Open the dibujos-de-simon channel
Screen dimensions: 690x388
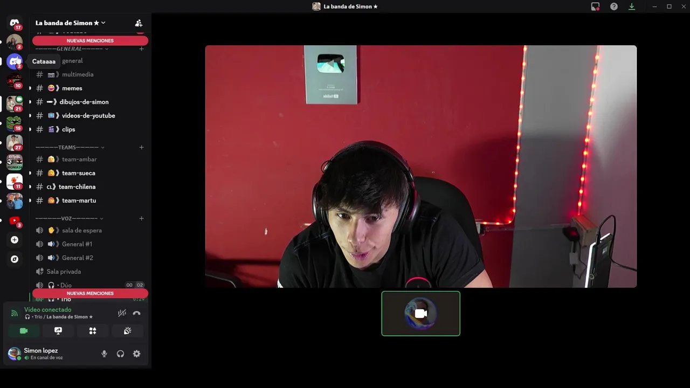point(90,102)
